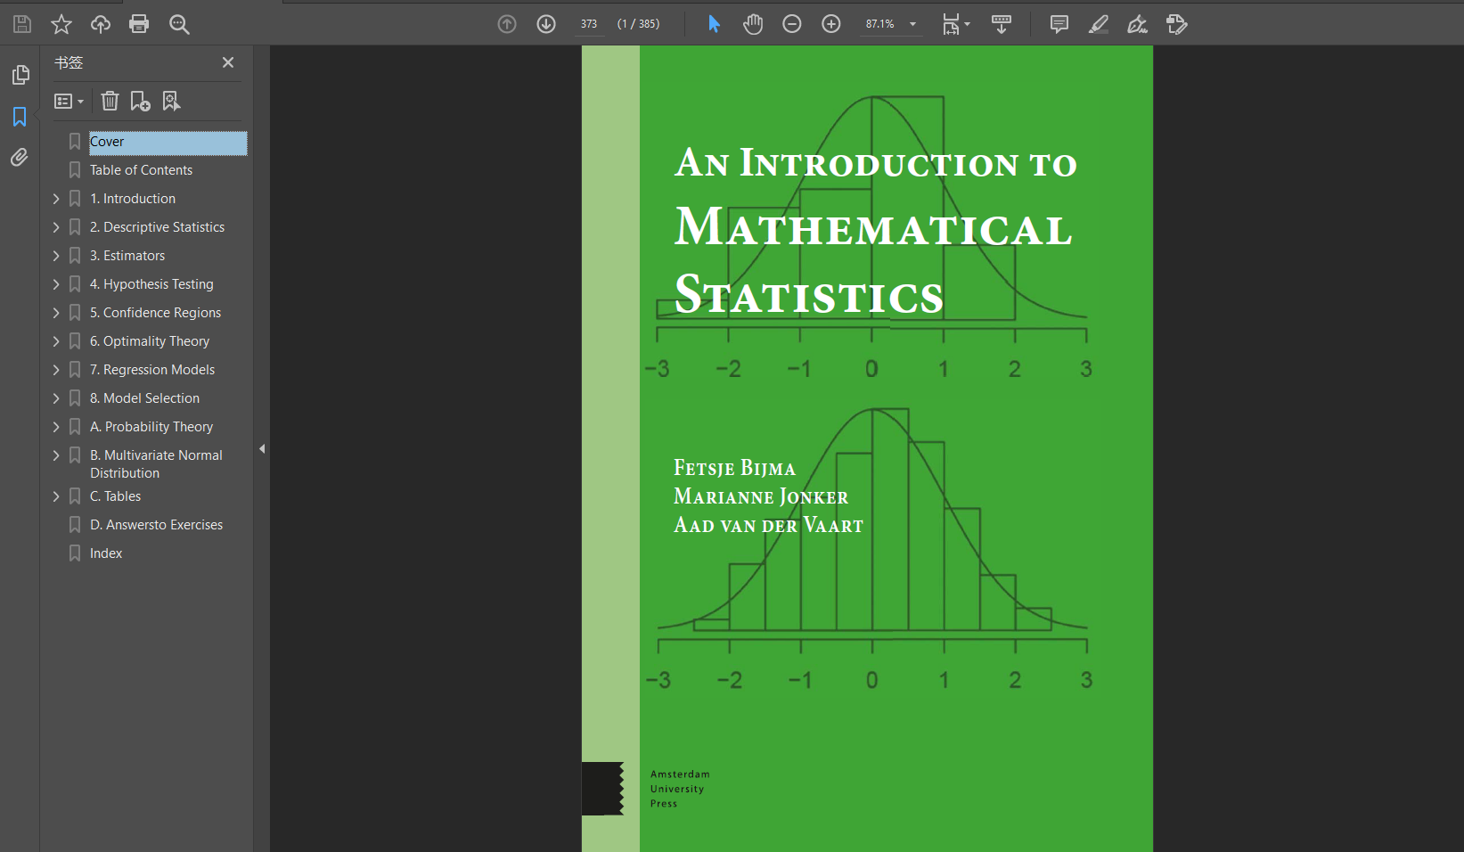
Task: Jump to 5. Confidence Regions chapter
Action: (155, 313)
